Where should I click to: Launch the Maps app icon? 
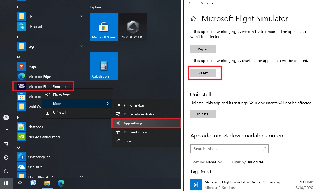pos(22,66)
